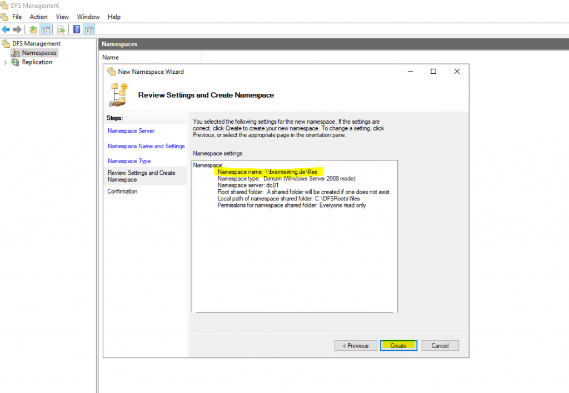Click the DFS Management title bar icon
The image size is (569, 393).
point(4,5)
